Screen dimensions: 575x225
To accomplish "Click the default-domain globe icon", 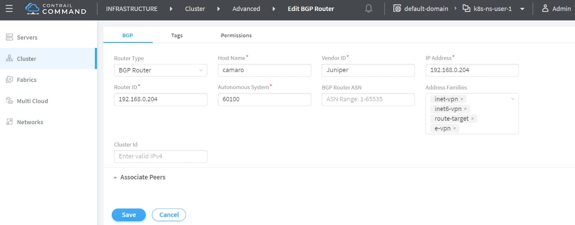I will click(x=397, y=9).
